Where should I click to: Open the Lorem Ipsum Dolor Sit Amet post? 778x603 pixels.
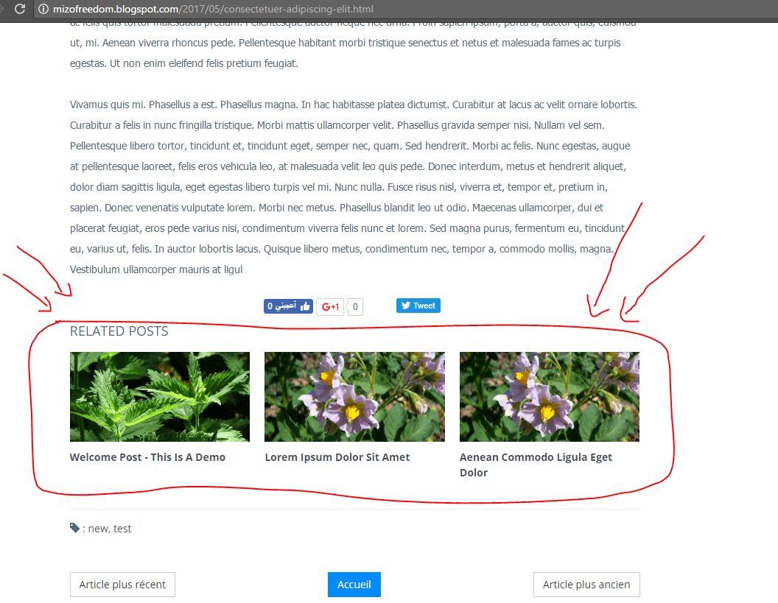tap(337, 457)
